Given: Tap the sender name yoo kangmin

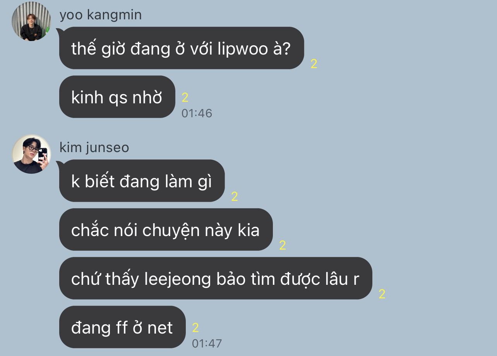Looking at the screenshot, I should click(101, 15).
